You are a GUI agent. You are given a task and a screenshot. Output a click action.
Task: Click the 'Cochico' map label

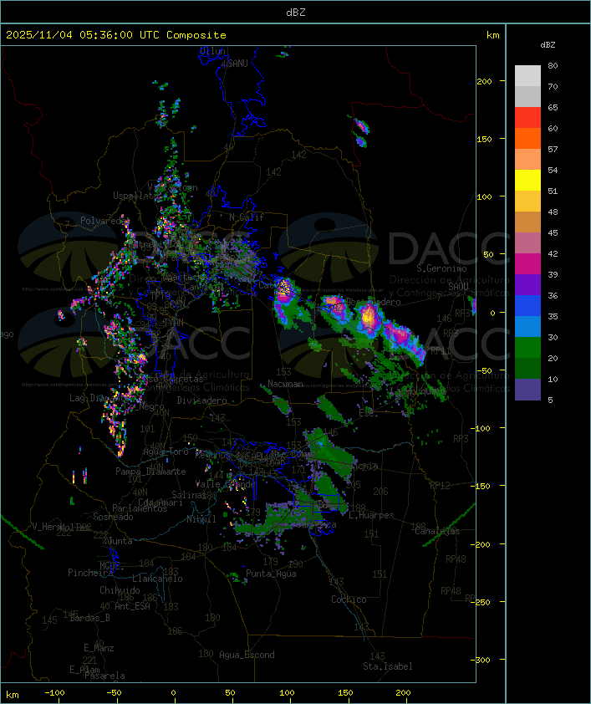pos(349,599)
